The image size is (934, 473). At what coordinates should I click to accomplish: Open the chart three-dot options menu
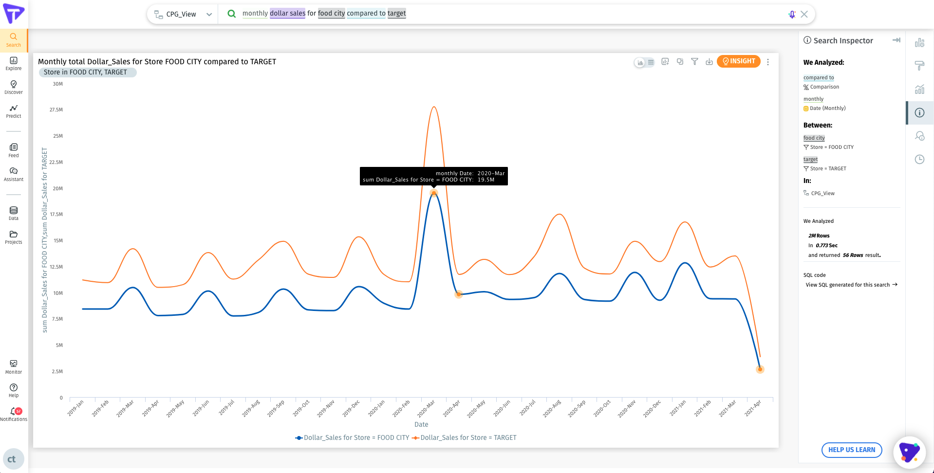(768, 62)
